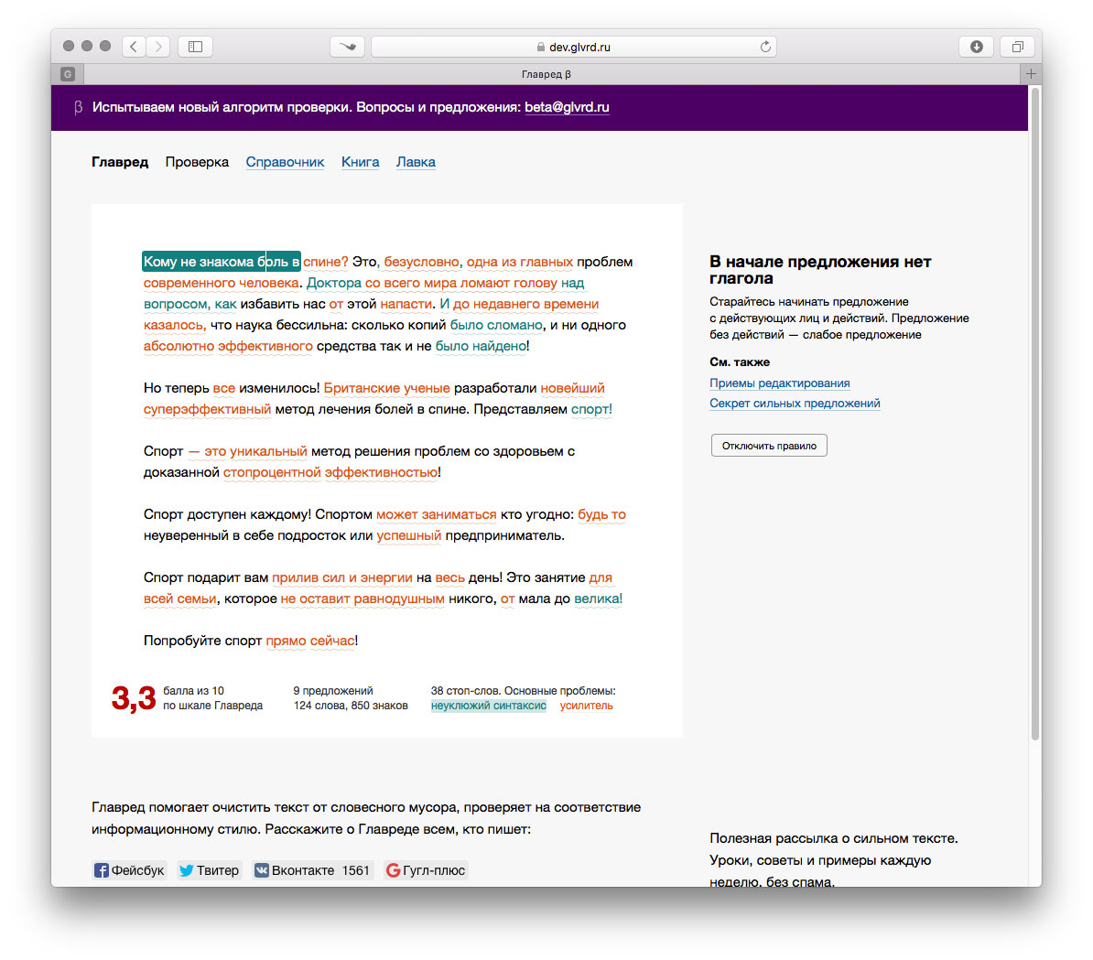Share via Твитер button
This screenshot has height=960, width=1093.
(209, 870)
